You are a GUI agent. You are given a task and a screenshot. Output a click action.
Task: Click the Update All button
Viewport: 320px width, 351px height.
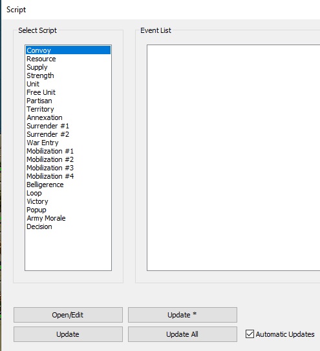tap(182, 334)
